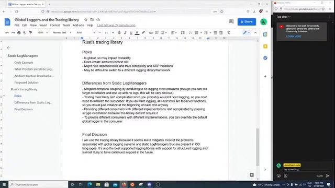Click the document vertical scrollbar thumb
This screenshot has height=188, width=335.
(258, 147)
